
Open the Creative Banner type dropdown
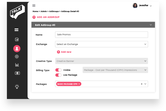pyautogui.click(x=101, y=61)
